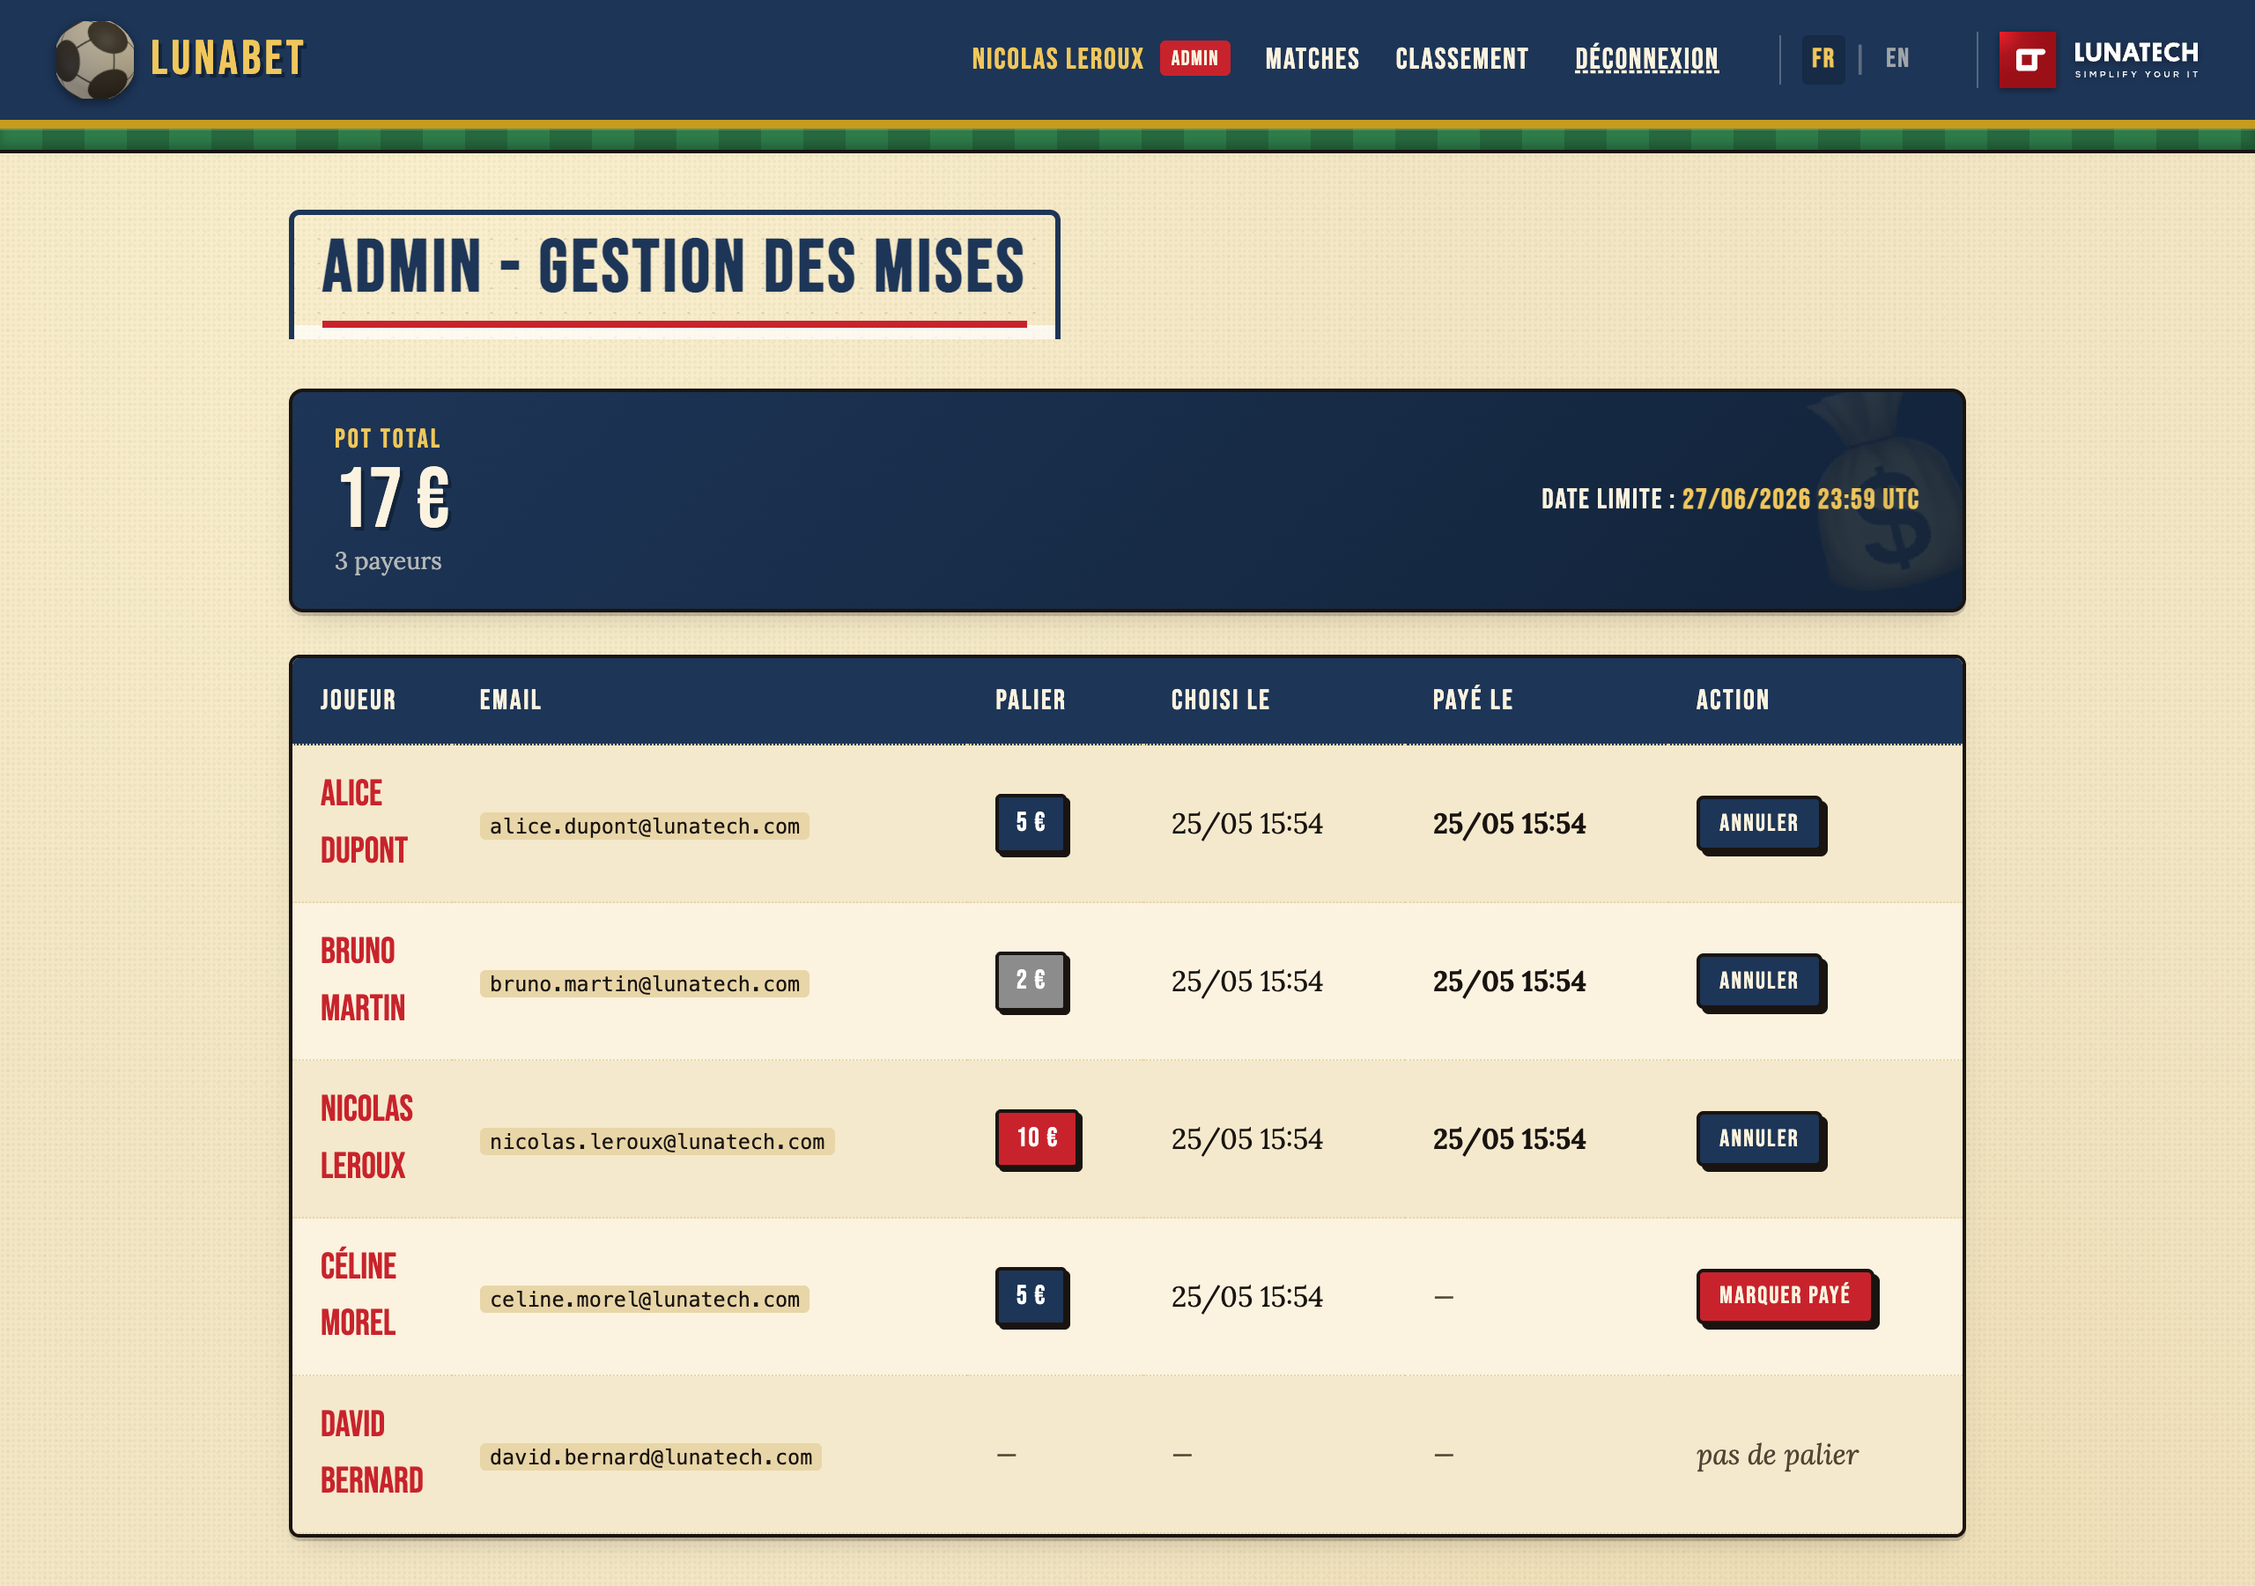The height and width of the screenshot is (1586, 2255).
Task: Click the Lunatech Simplify Your IT wordmark
Action: tap(2135, 59)
